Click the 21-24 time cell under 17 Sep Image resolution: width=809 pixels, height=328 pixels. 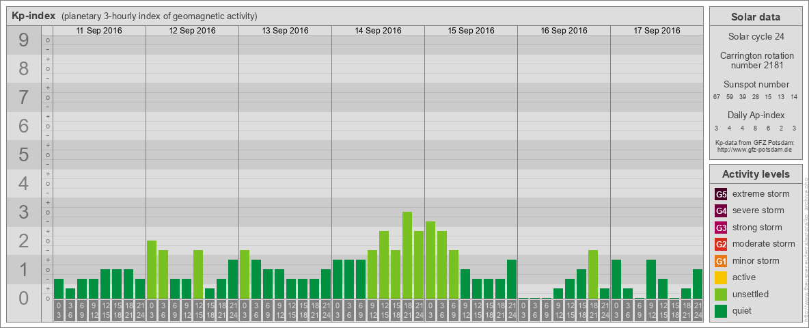click(698, 311)
